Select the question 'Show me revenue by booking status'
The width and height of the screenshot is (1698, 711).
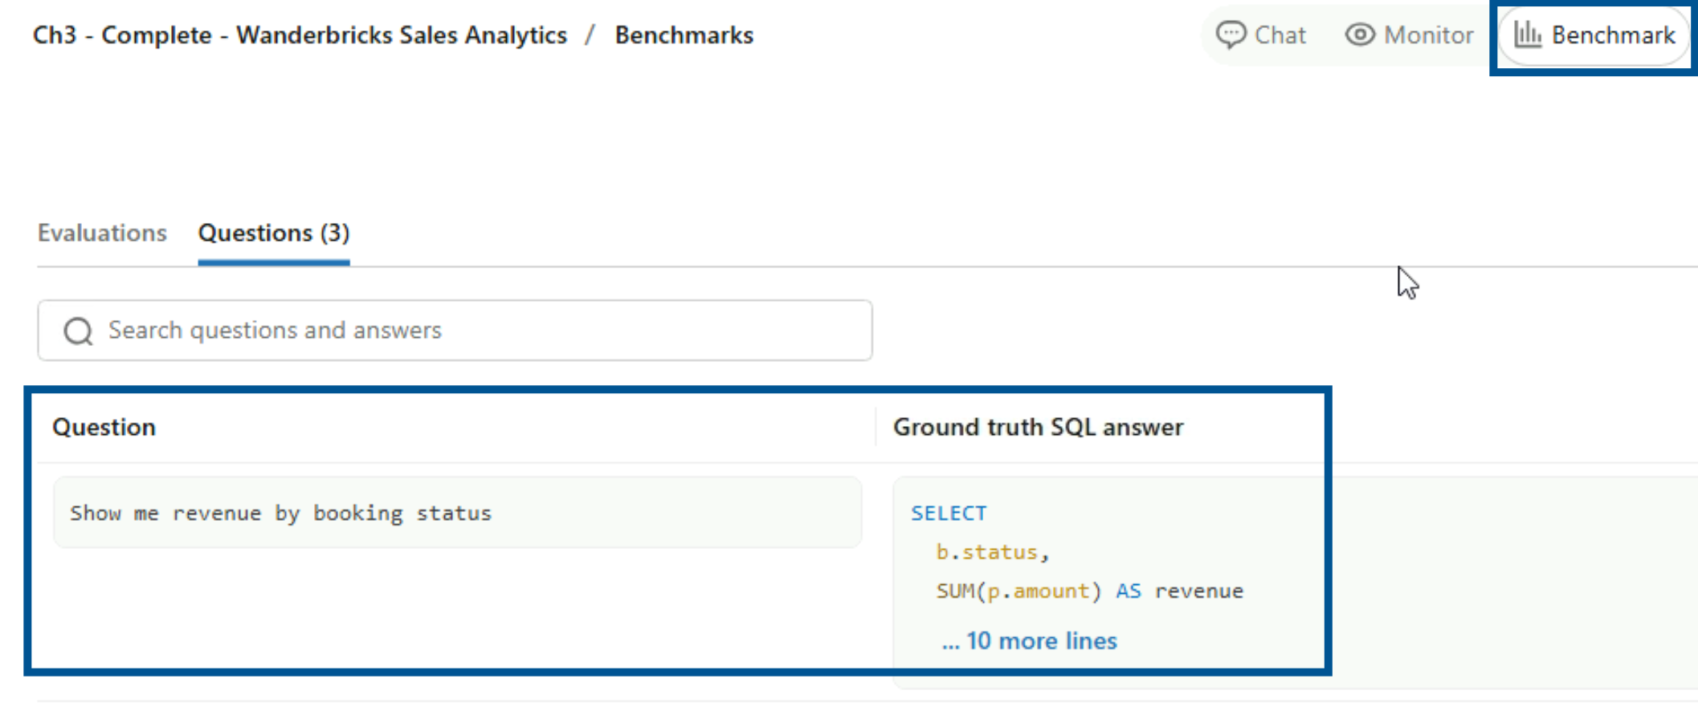[458, 513]
